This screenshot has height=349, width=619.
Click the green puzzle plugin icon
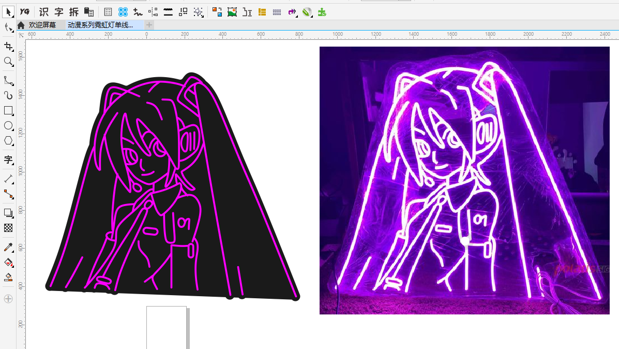(x=322, y=12)
